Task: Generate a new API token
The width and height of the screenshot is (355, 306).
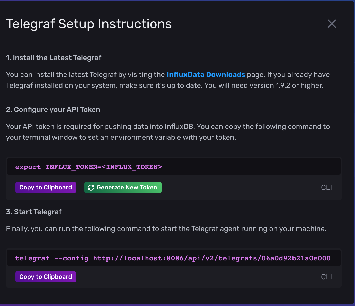Action: point(123,187)
